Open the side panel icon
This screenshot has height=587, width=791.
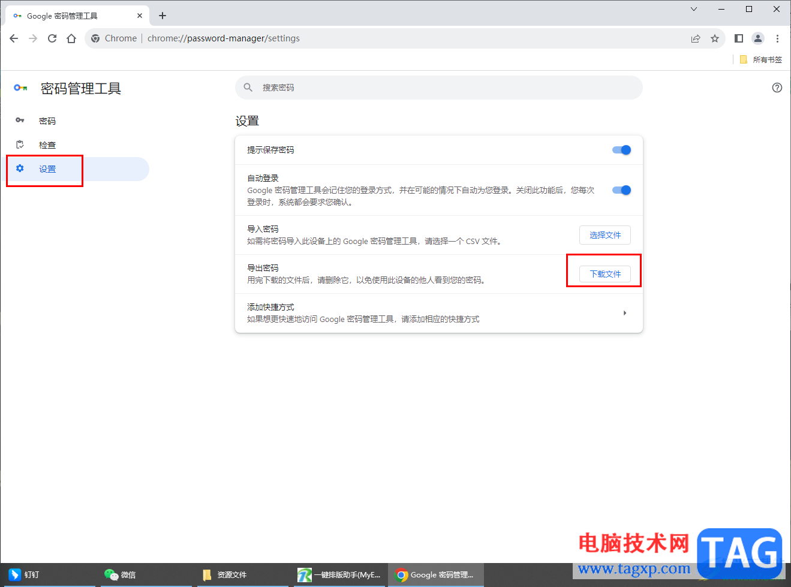739,38
